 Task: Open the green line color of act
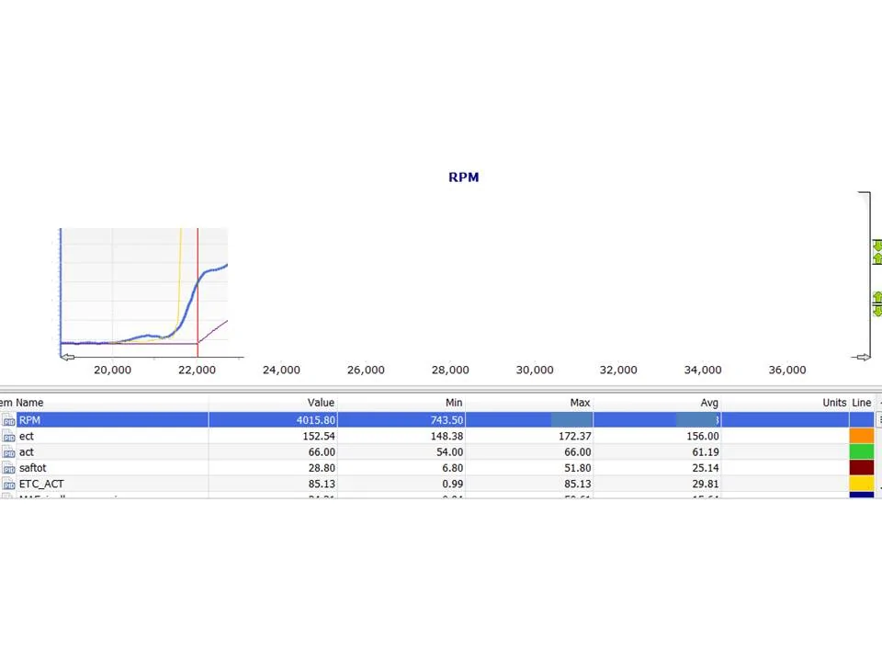click(x=861, y=452)
